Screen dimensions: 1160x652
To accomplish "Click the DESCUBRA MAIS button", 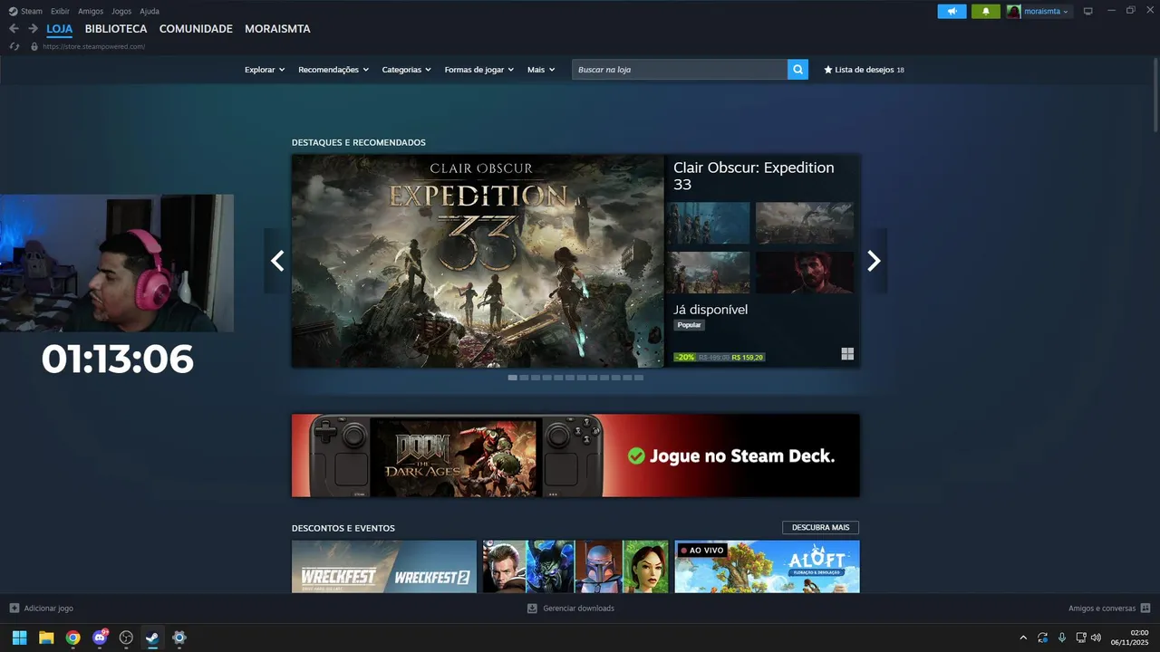I will coord(820,527).
